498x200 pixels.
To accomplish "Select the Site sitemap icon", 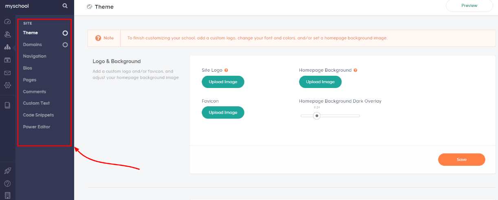I will tap(7, 47).
